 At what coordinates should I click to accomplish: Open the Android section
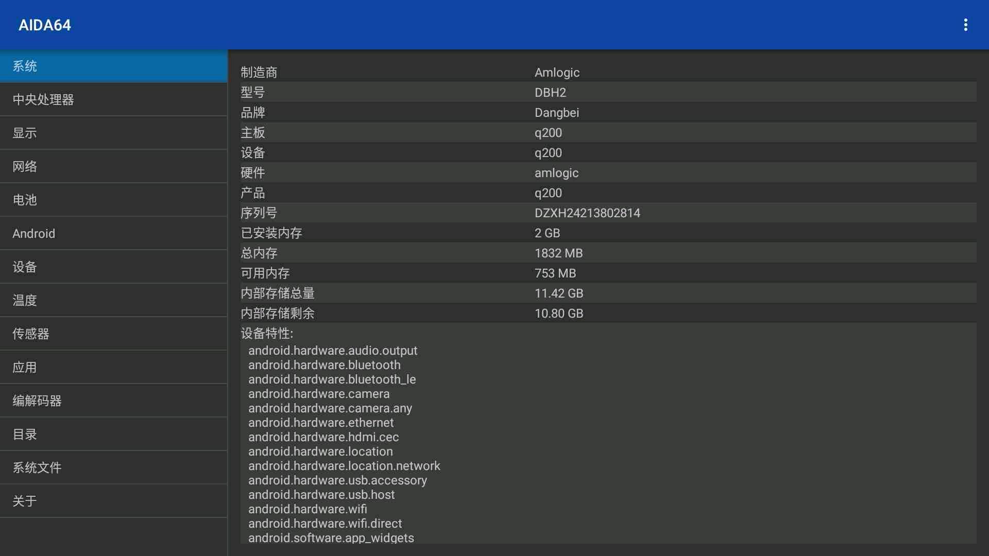click(113, 233)
